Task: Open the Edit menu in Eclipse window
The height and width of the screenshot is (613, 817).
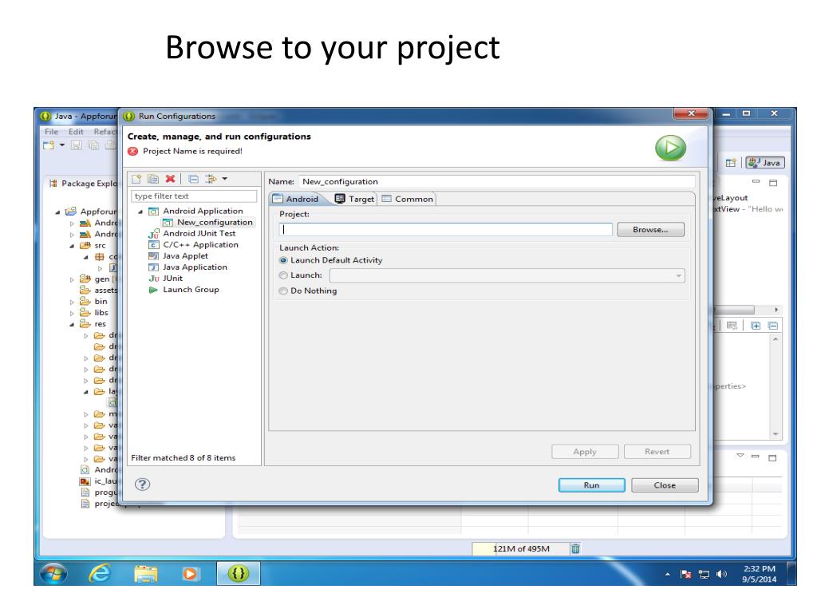Action: coord(76,132)
